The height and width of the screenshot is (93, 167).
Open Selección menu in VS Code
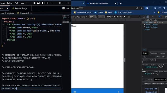[19, 3]
